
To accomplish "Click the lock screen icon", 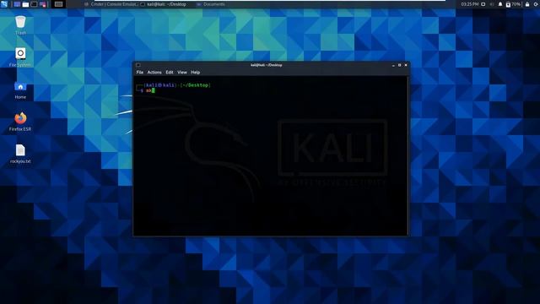I will pos(527,4).
